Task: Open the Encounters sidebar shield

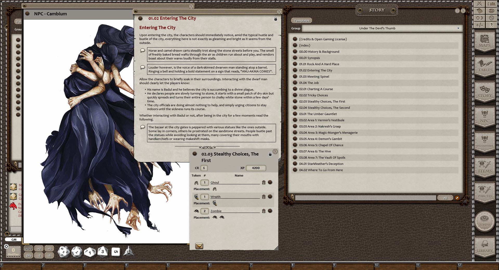Action: coord(485,142)
